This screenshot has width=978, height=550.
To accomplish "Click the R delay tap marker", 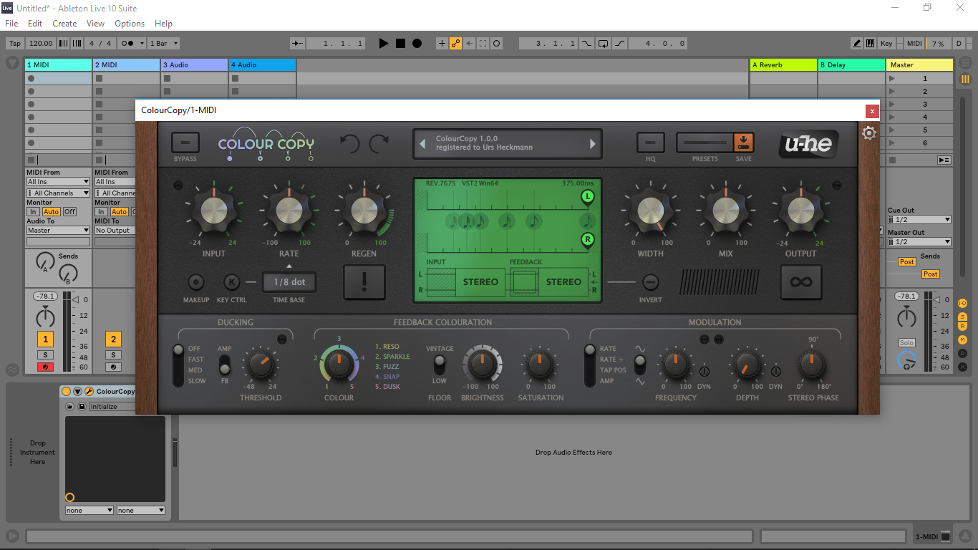I will (x=588, y=239).
